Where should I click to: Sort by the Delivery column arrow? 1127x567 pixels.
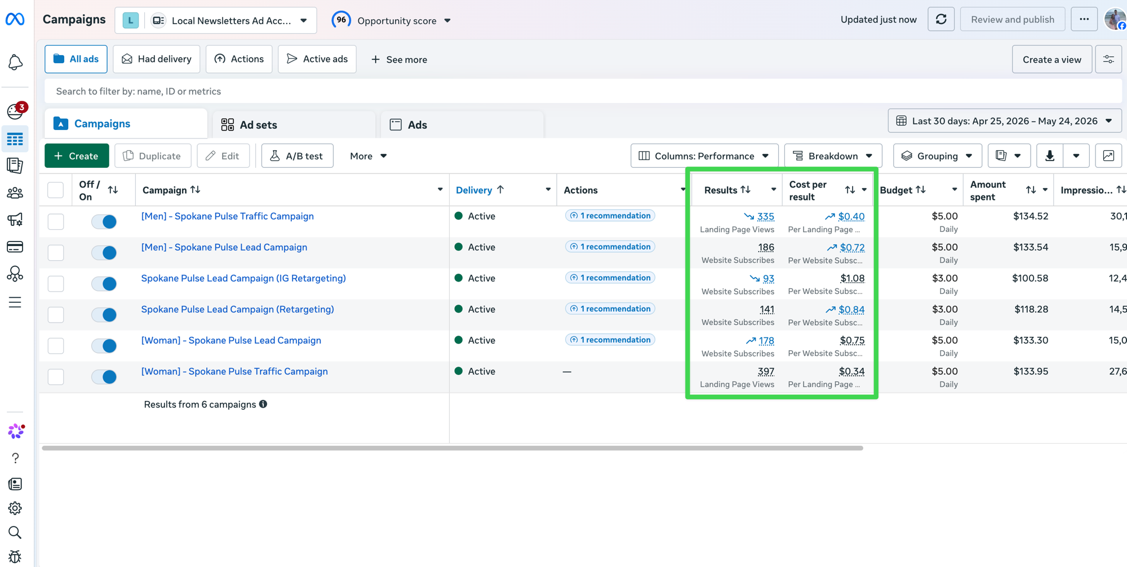[x=500, y=190]
